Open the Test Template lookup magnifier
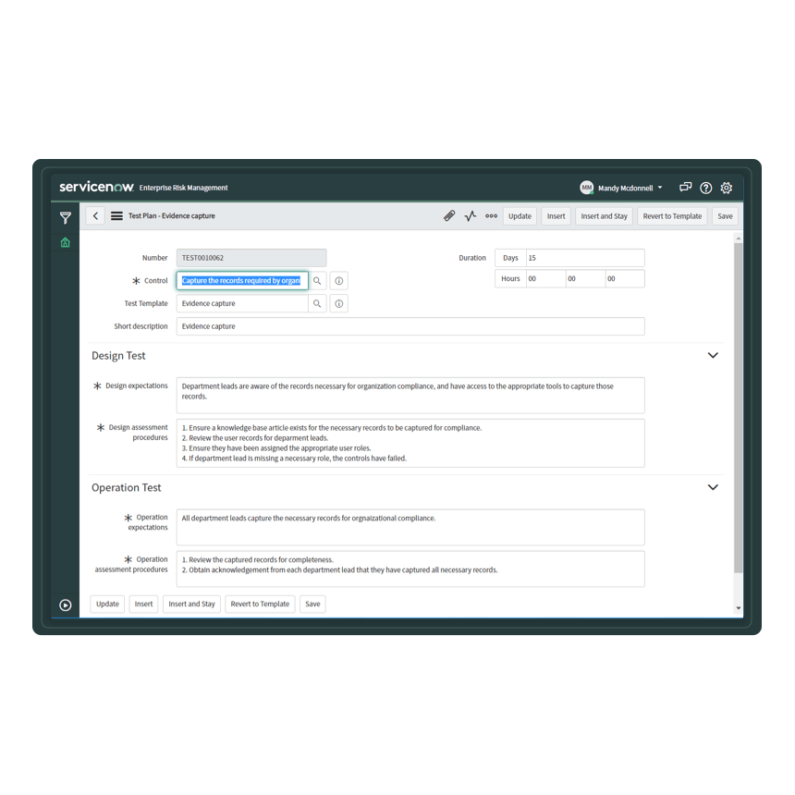 [x=318, y=302]
